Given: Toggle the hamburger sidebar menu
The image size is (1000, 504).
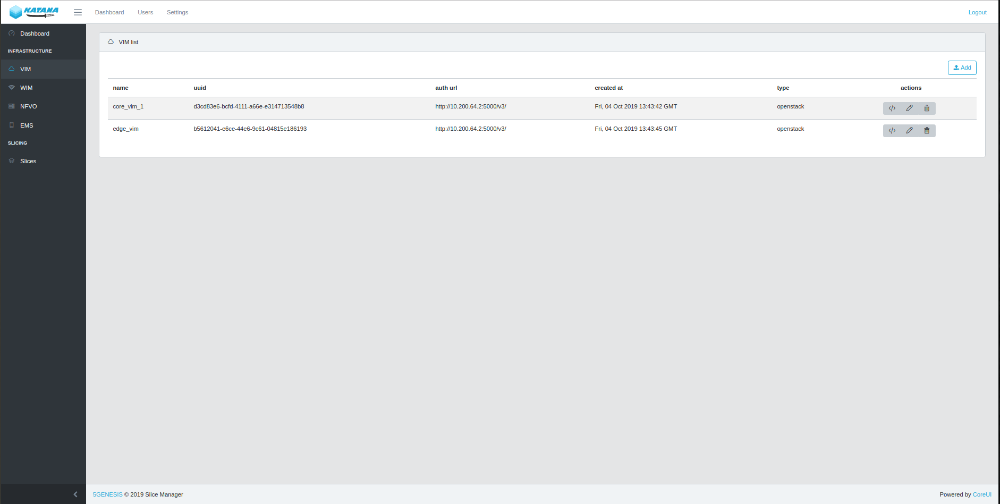Looking at the screenshot, I should pos(78,12).
